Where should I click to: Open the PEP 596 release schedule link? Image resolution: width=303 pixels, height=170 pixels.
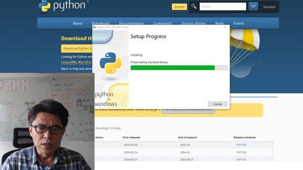click(241, 145)
